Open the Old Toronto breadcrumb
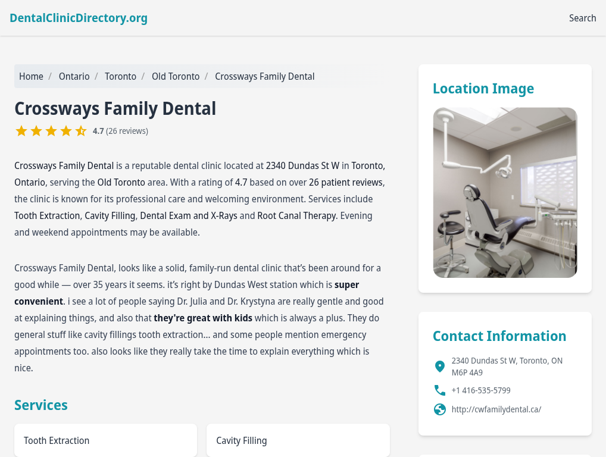Screen dimensions: 606x457 (x=176, y=77)
